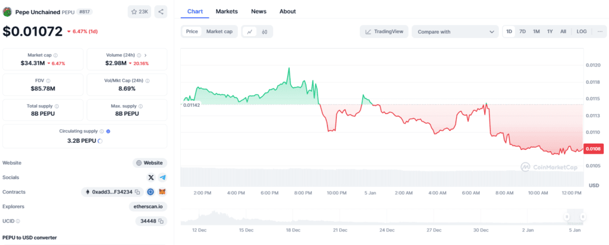Click the #817 rank badge
The height and width of the screenshot is (245, 609).
coord(84,12)
